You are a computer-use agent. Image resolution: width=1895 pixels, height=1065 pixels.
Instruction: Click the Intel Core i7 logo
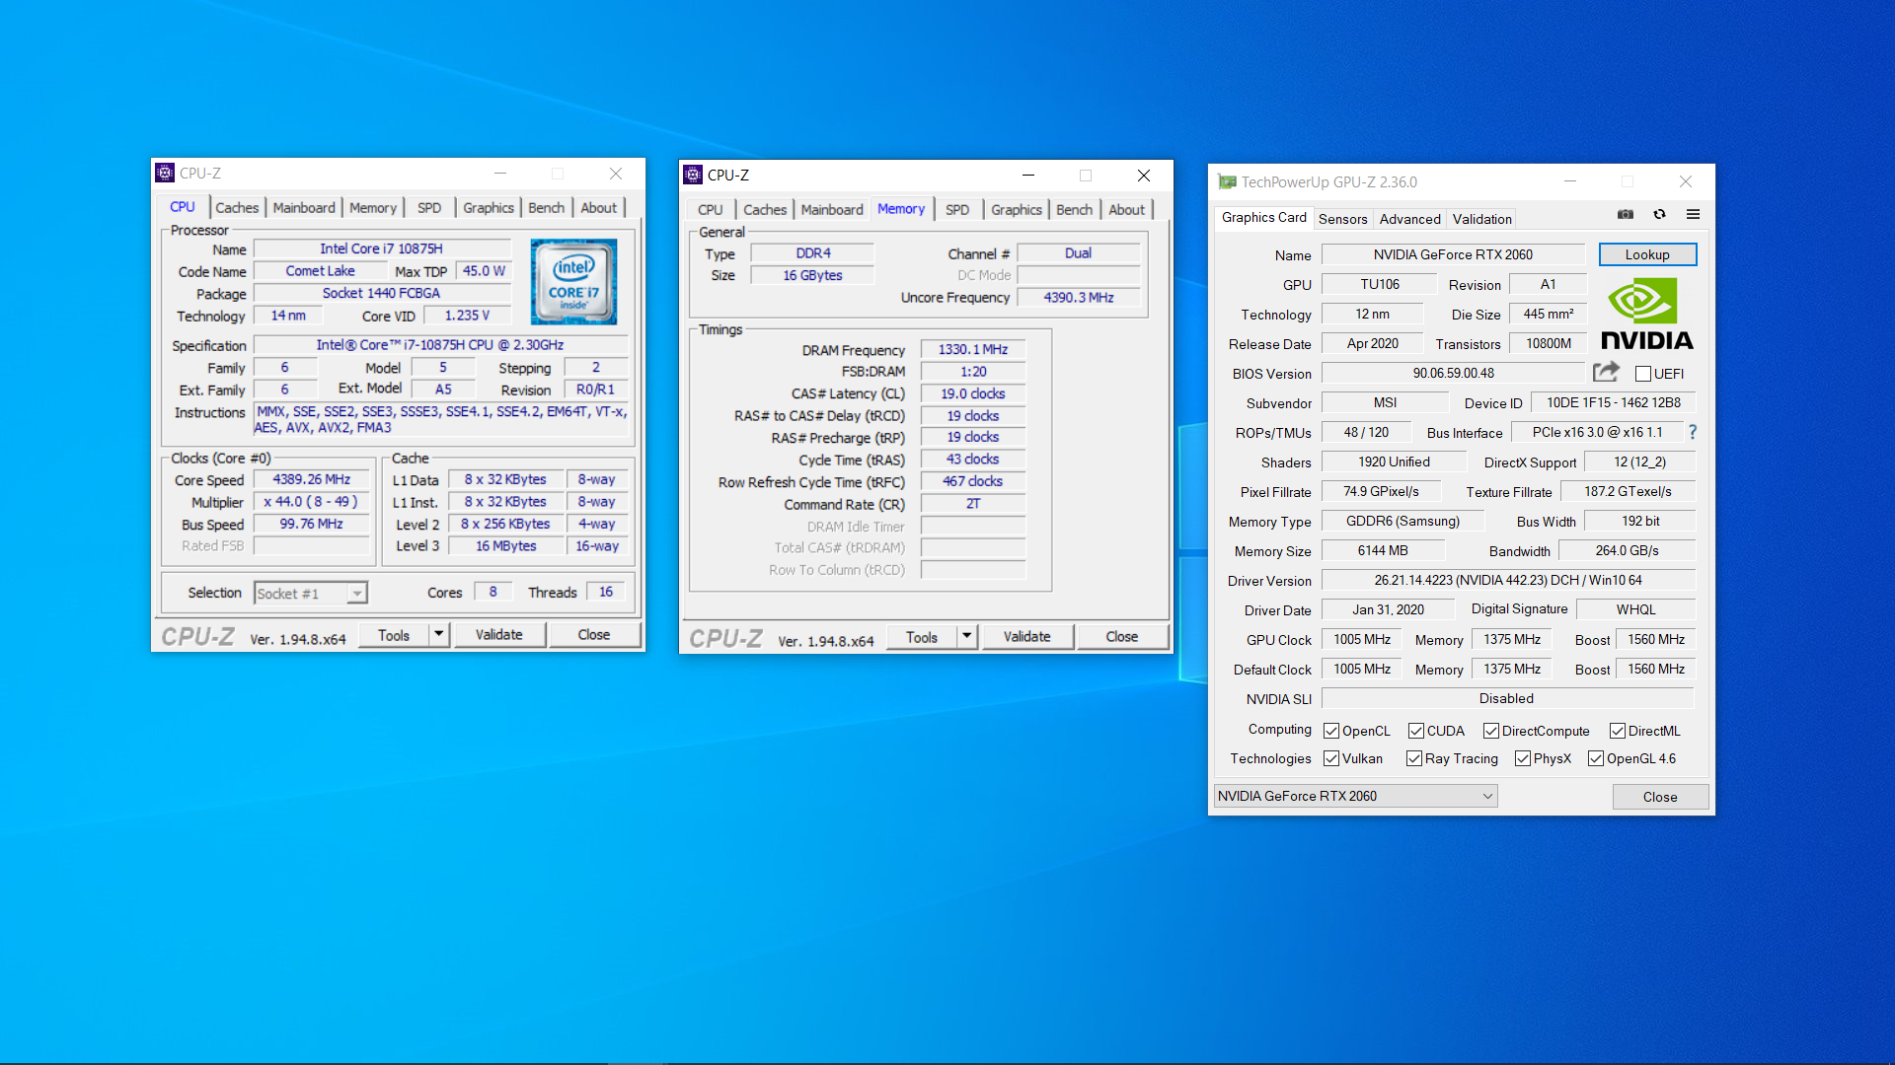coord(573,282)
